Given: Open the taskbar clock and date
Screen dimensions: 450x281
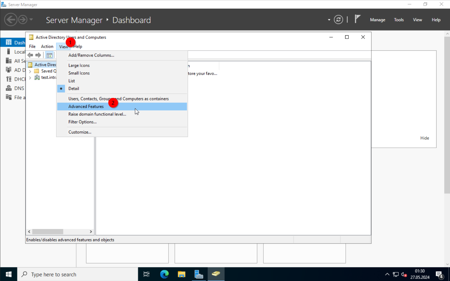Looking at the screenshot, I should pyautogui.click(x=420, y=274).
